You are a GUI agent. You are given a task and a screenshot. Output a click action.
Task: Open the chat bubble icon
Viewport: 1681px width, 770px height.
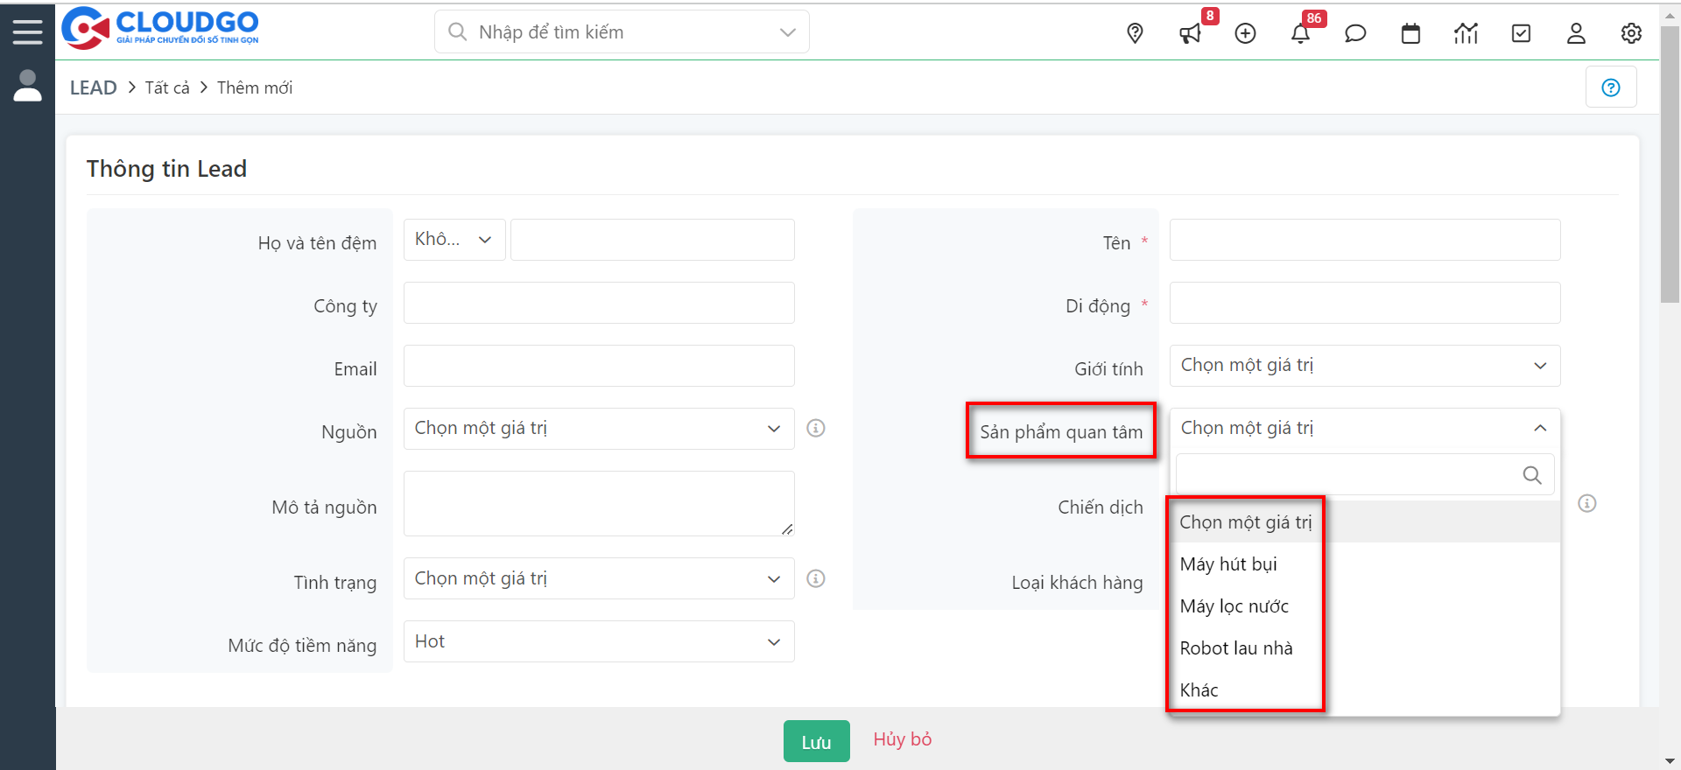click(x=1355, y=33)
